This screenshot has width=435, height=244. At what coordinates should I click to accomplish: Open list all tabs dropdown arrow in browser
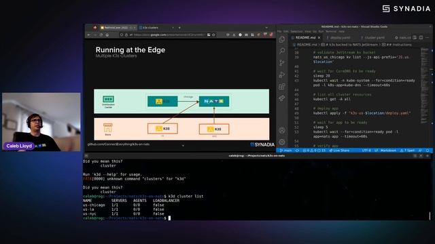[266, 28]
